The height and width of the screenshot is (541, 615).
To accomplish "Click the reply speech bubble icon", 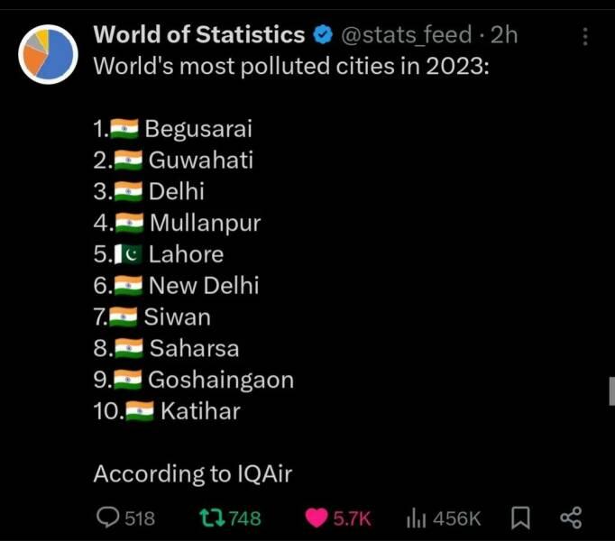I will pyautogui.click(x=107, y=518).
